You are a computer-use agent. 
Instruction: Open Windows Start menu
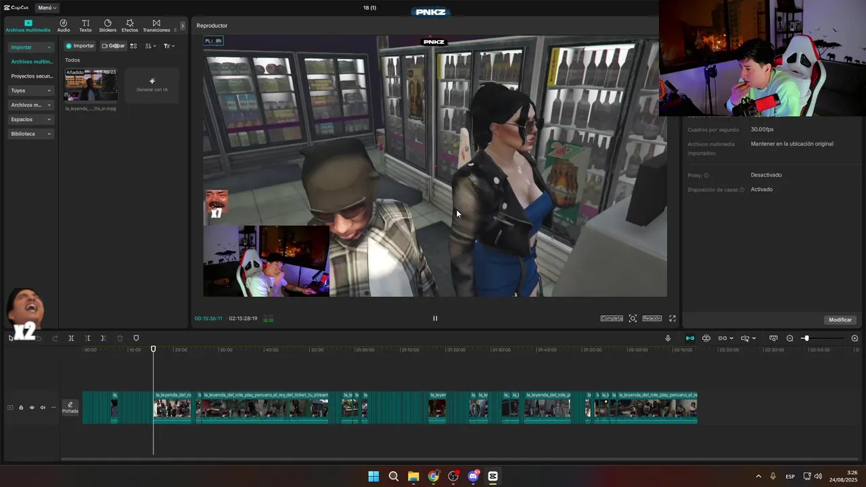tap(373, 476)
